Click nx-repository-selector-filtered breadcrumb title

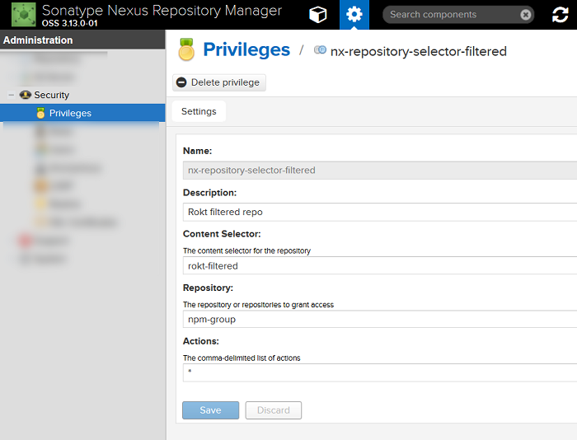pos(419,51)
